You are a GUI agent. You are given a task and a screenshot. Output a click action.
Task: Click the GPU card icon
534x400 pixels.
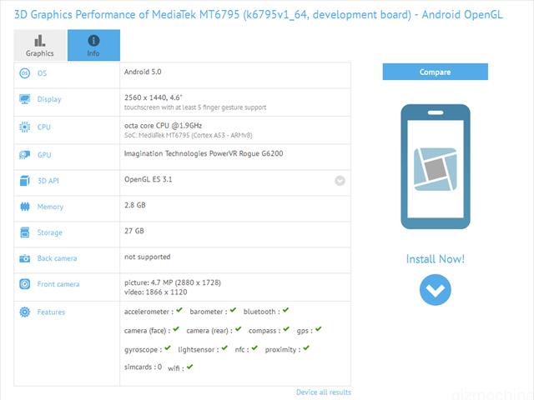click(24, 155)
